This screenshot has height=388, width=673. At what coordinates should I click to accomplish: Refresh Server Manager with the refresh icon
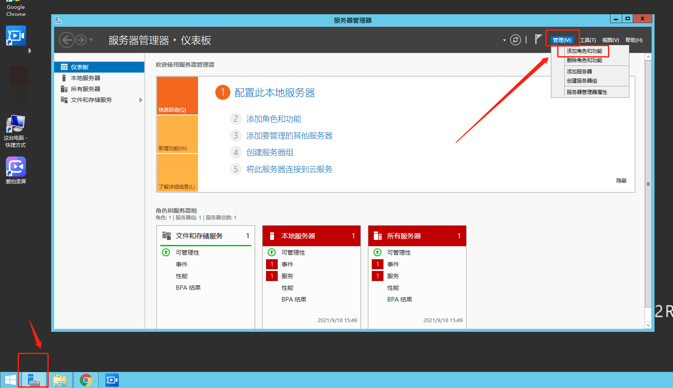pyautogui.click(x=516, y=39)
